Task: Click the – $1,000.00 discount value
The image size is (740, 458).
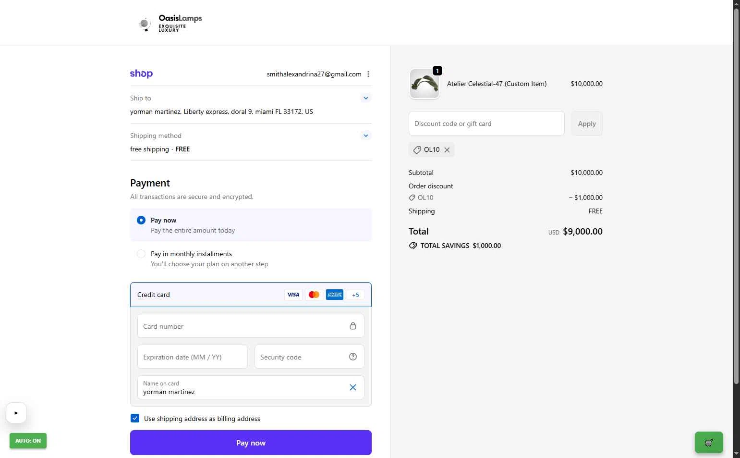Action: tap(586, 198)
